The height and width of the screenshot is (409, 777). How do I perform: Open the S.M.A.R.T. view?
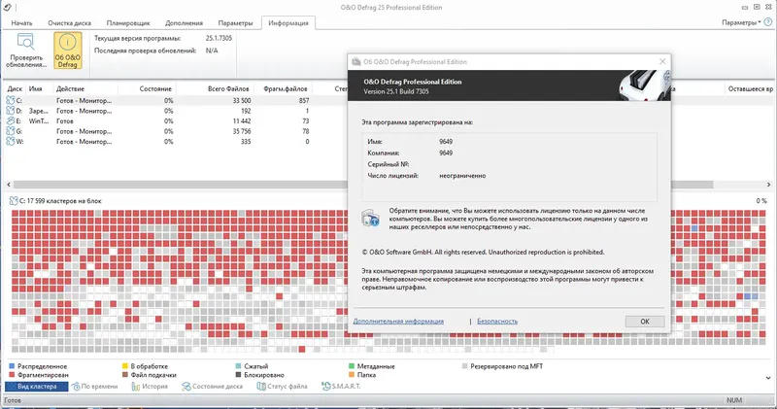click(x=341, y=387)
